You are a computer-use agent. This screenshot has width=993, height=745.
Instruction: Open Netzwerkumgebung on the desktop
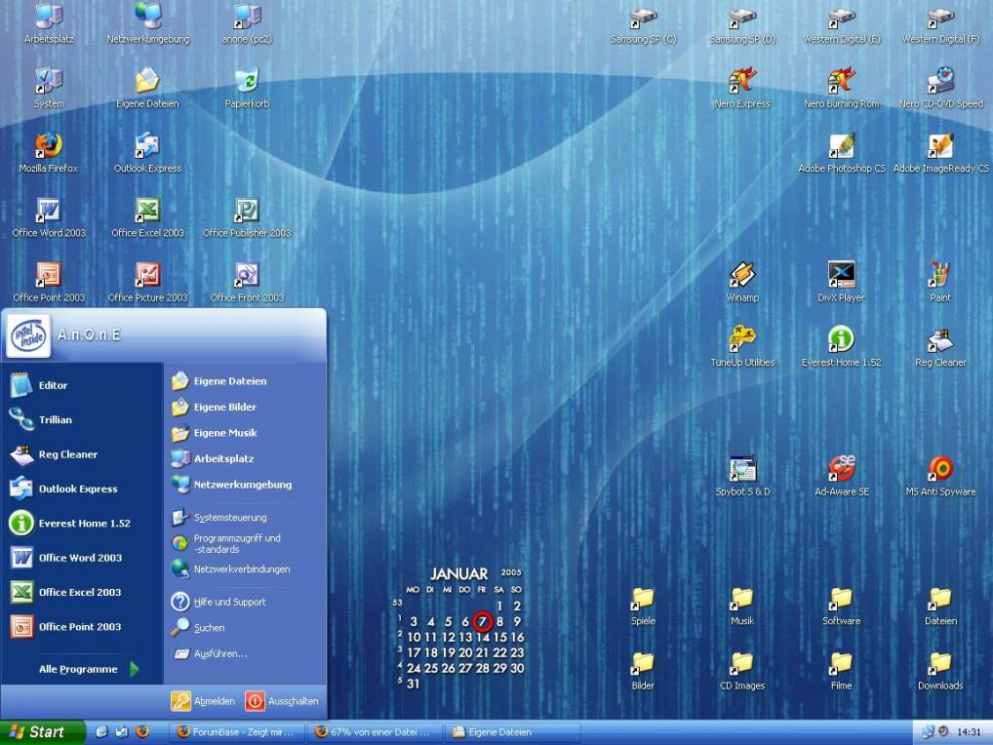(147, 23)
